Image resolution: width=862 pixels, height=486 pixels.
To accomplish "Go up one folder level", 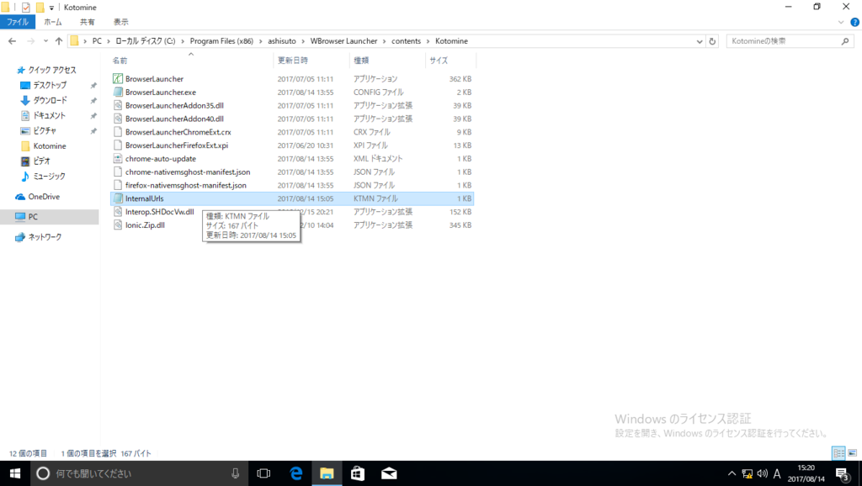I will coord(59,41).
